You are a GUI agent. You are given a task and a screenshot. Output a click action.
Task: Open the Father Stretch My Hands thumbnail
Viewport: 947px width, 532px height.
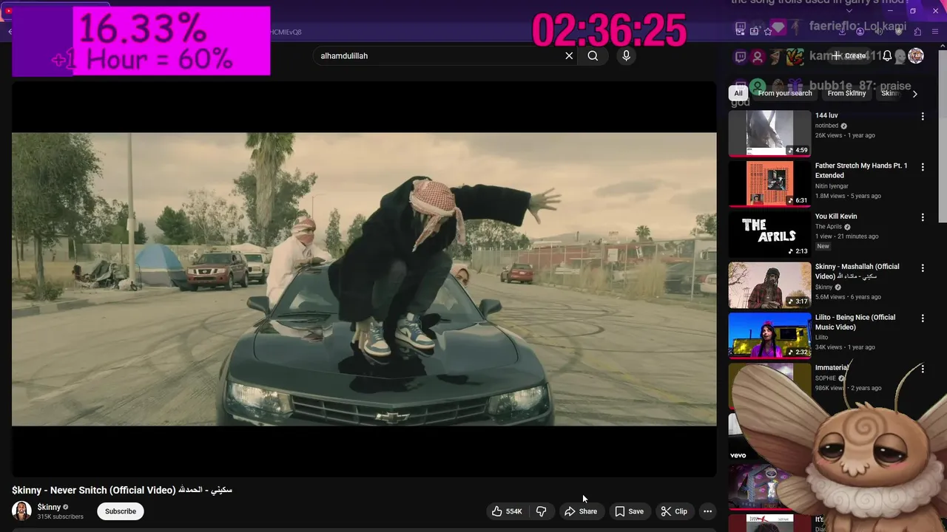(x=769, y=184)
